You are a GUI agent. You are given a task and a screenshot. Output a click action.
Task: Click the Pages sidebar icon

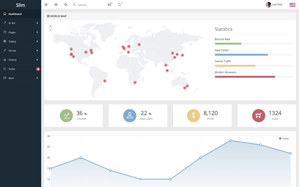(5, 32)
